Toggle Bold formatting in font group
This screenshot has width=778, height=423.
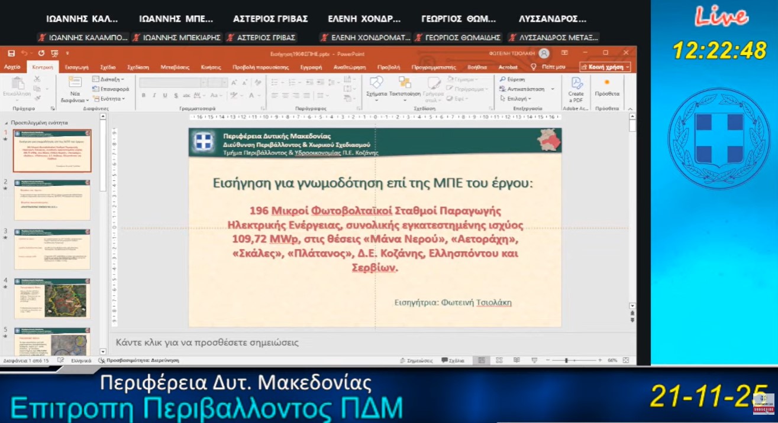[x=144, y=96]
